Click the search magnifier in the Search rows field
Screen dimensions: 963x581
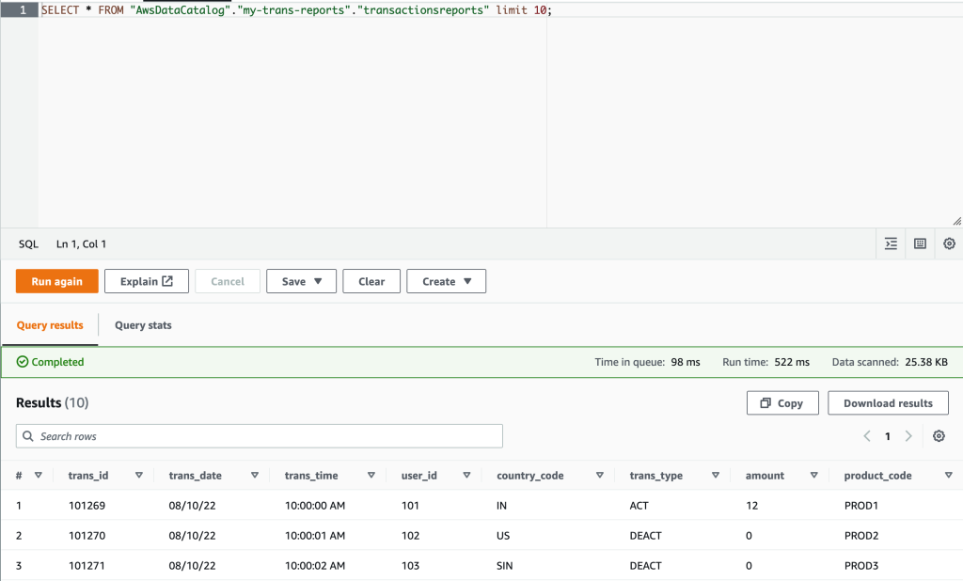[x=29, y=436]
